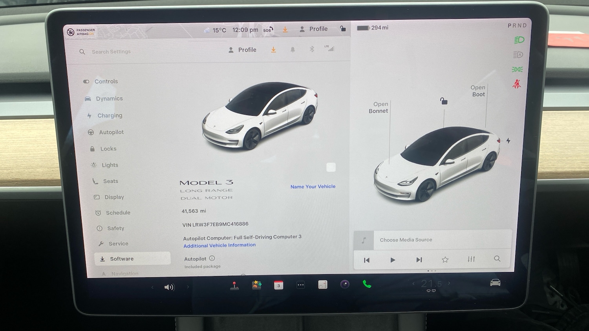Lower temperature with the left chevron
Screen dimensions: 589x331
[413, 283]
